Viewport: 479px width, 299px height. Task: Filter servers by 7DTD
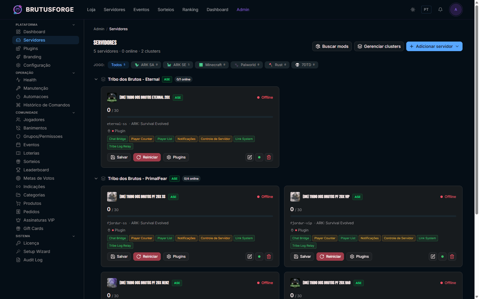(305, 65)
